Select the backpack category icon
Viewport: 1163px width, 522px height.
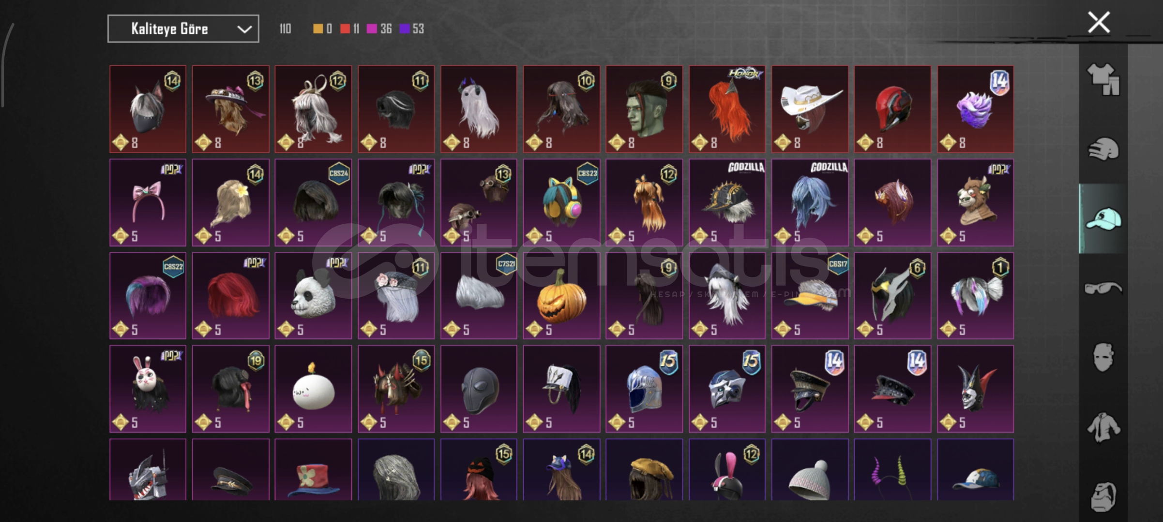click(x=1103, y=496)
